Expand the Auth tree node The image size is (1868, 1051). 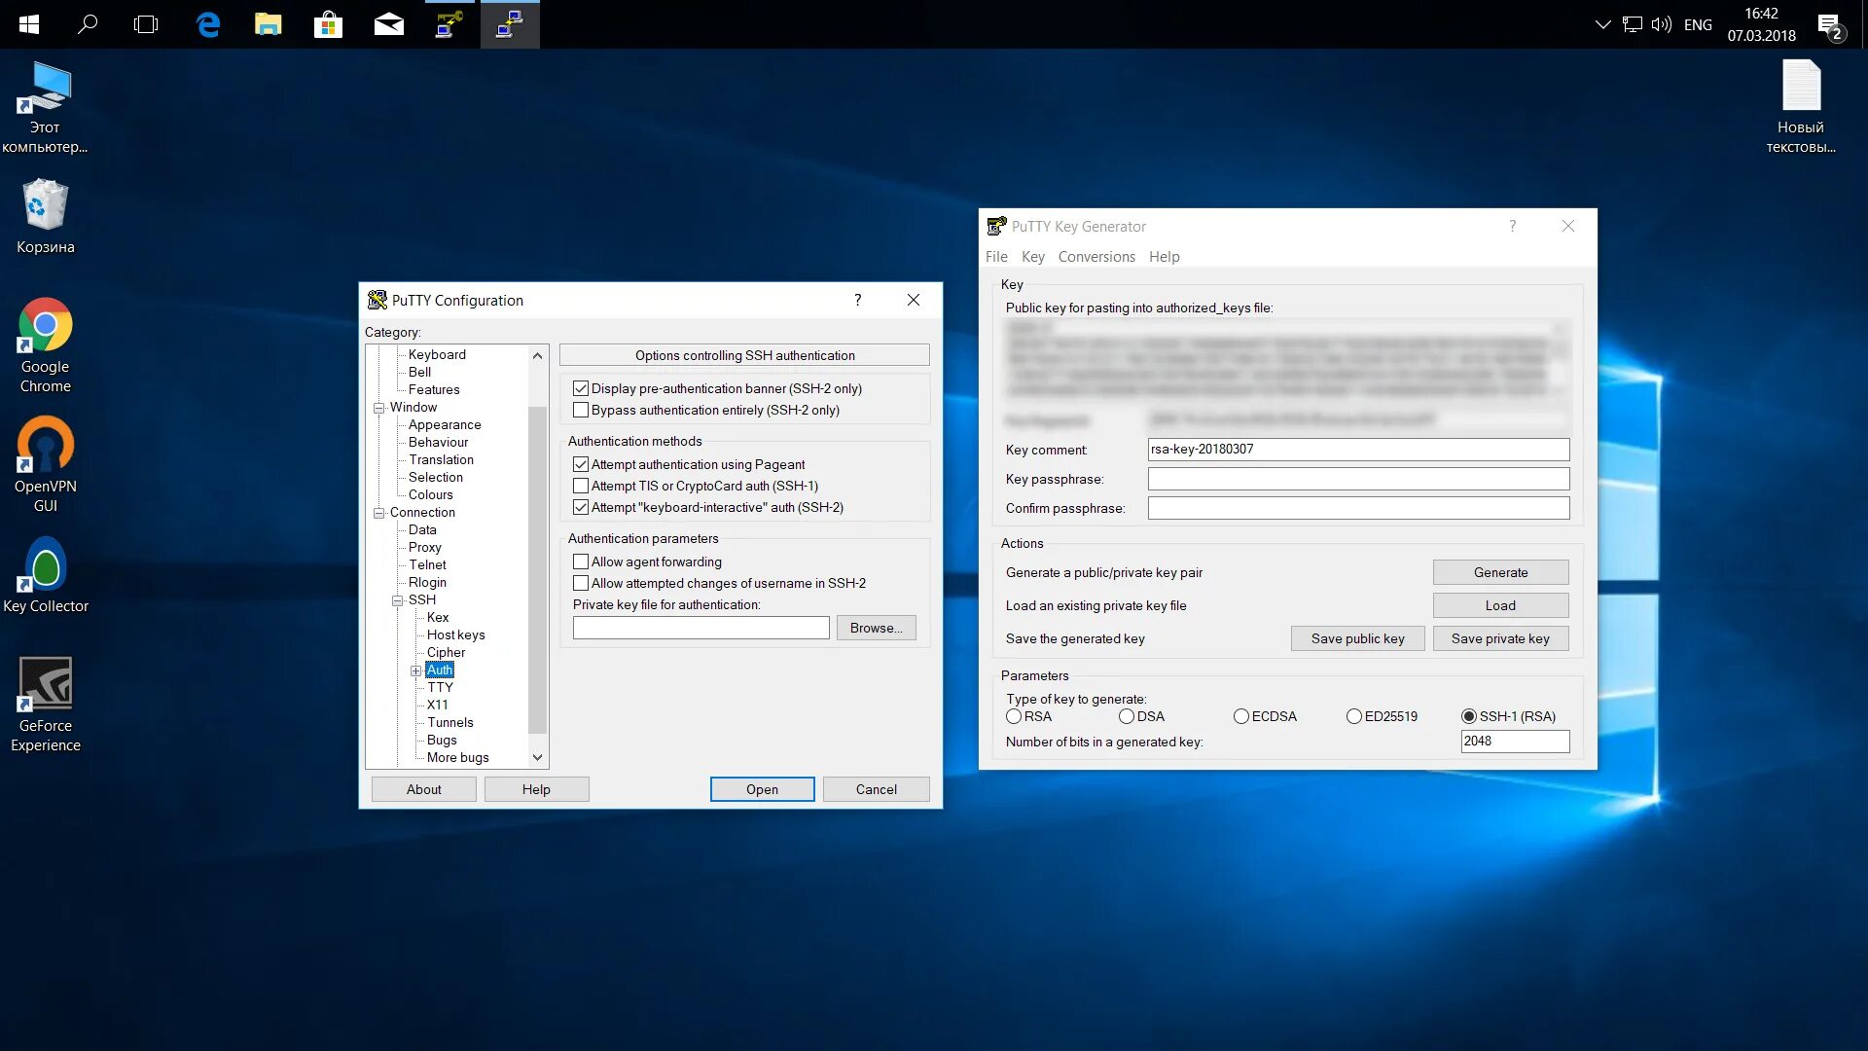[x=415, y=670]
